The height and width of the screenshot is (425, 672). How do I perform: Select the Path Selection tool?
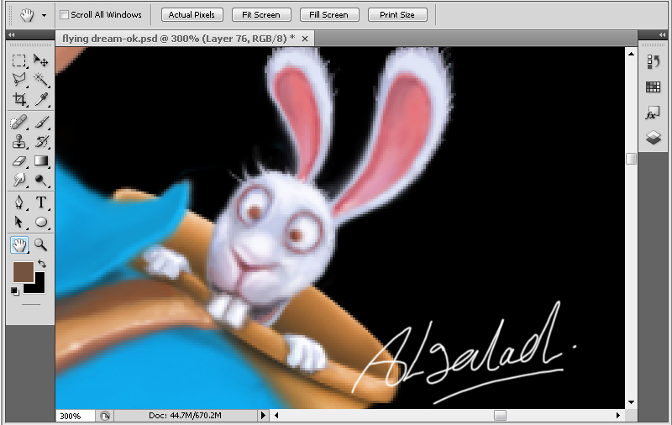pos(18,222)
